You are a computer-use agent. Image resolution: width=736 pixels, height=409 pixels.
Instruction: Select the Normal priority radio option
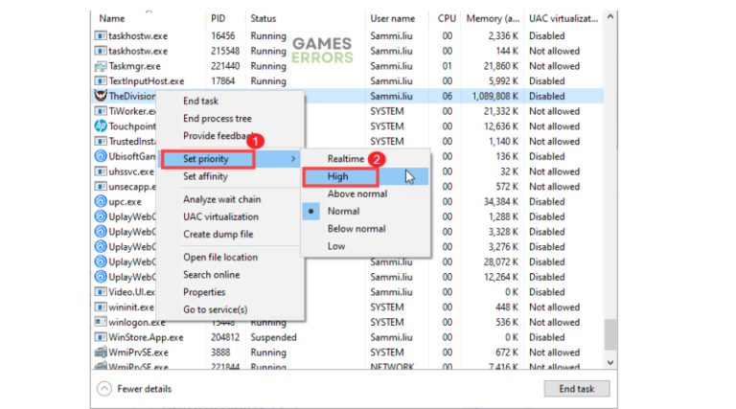tap(343, 211)
